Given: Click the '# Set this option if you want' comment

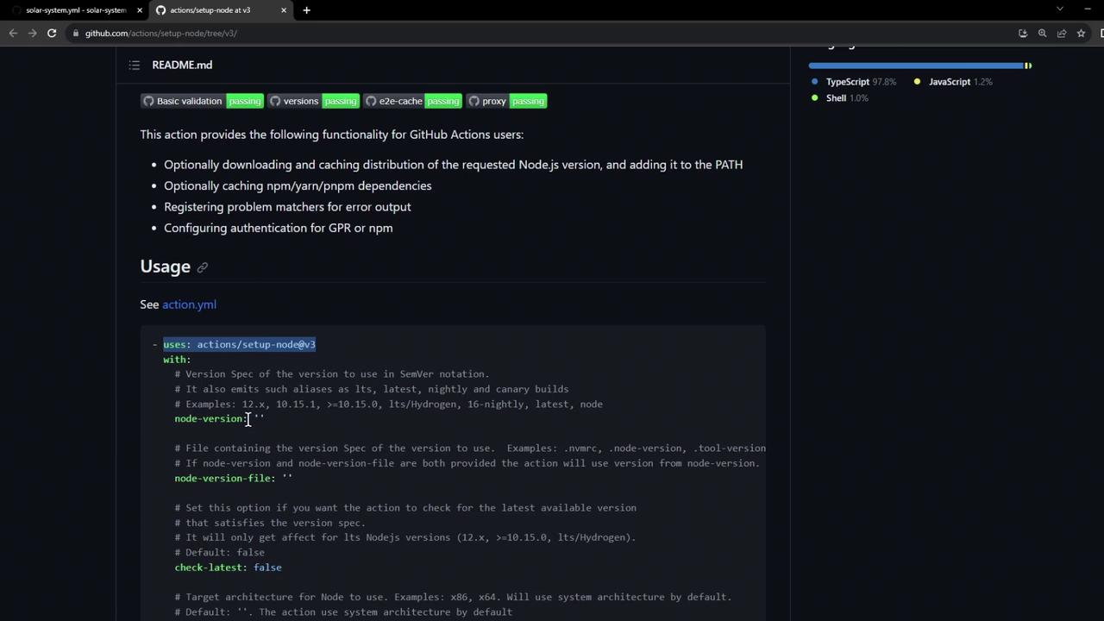Looking at the screenshot, I should click(x=405, y=508).
